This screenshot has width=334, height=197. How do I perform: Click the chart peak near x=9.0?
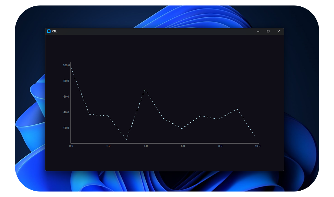coord(237,109)
